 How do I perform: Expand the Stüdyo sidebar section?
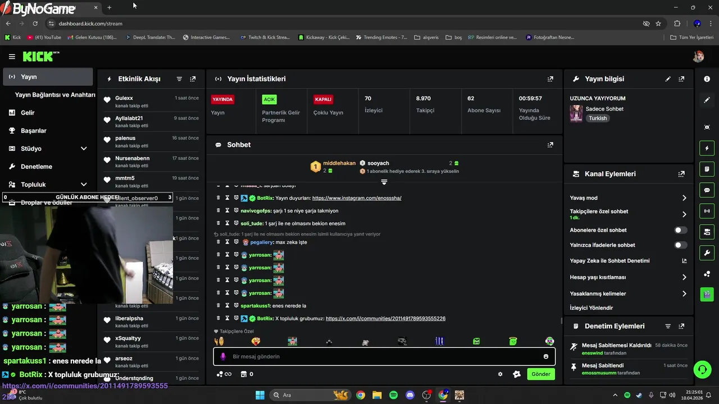tap(84, 149)
